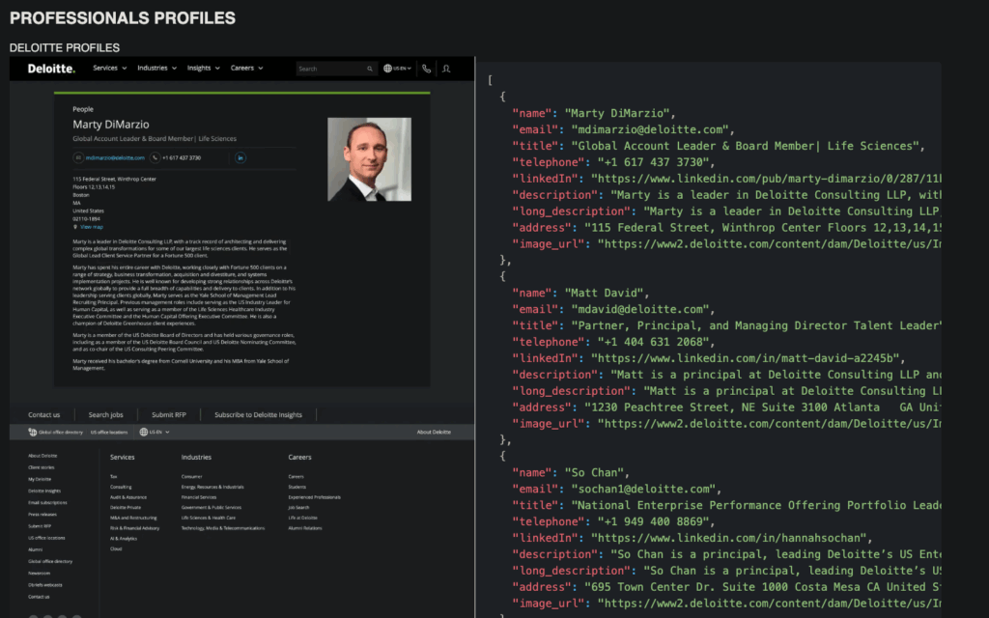The height and width of the screenshot is (618, 989).
Task: Open Audit & Assurance under Services
Action: click(x=128, y=497)
